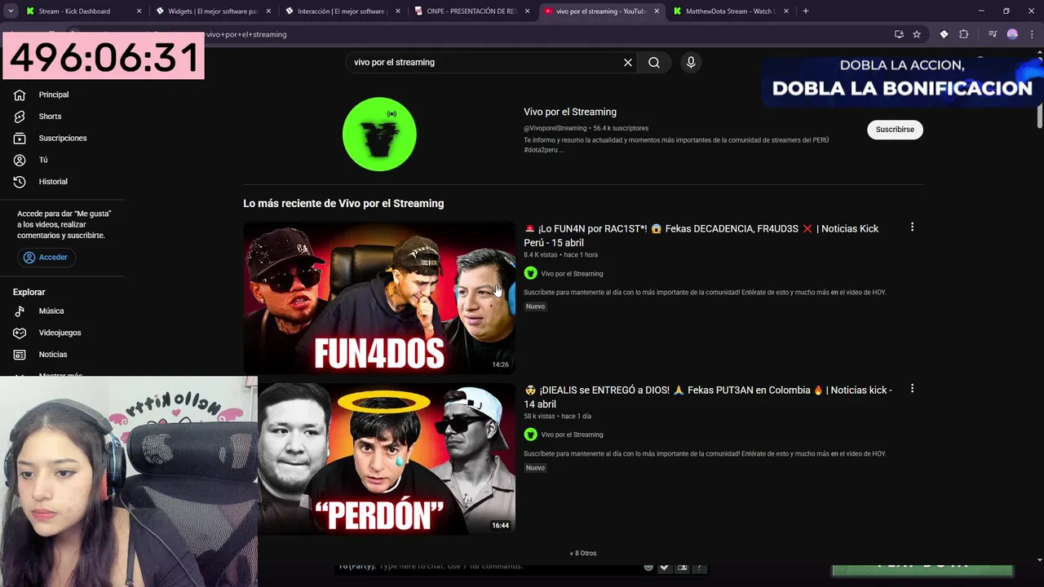Image resolution: width=1044 pixels, height=587 pixels.
Task: Open the Videojuegos explore icon
Action: 20,333
